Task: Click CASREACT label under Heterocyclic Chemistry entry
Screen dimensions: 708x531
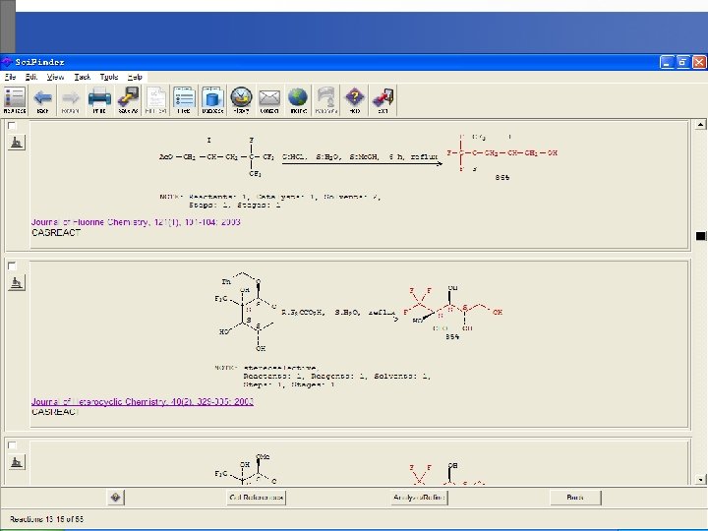Action: point(55,412)
